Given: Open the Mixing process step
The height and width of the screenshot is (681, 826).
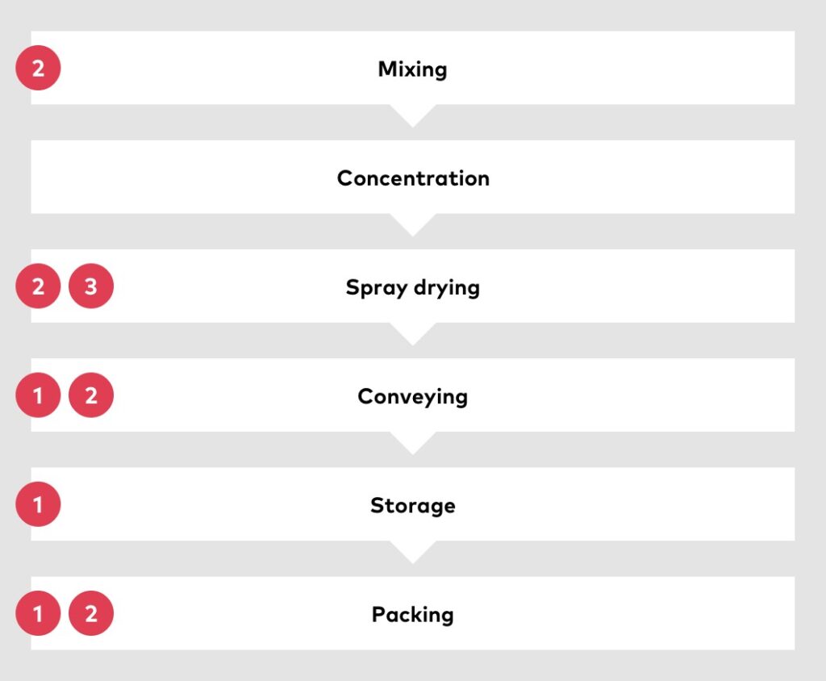Looking at the screenshot, I should click(x=412, y=68).
